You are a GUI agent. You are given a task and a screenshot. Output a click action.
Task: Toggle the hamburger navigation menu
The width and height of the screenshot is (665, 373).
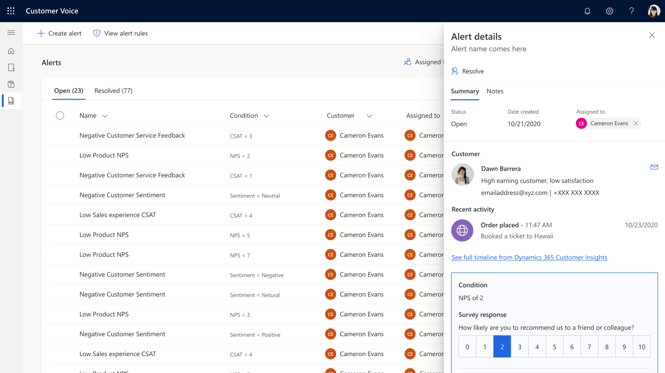(11, 33)
